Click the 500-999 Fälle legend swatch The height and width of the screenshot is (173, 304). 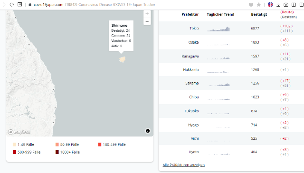coord(14,152)
